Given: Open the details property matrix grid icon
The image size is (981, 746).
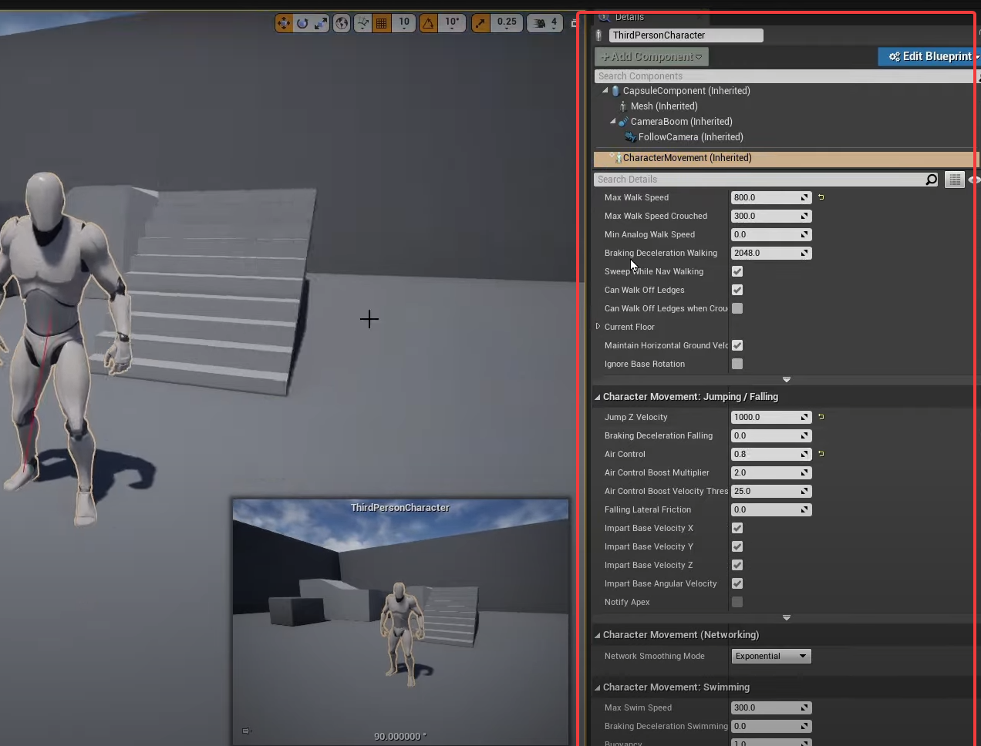Looking at the screenshot, I should coord(955,180).
